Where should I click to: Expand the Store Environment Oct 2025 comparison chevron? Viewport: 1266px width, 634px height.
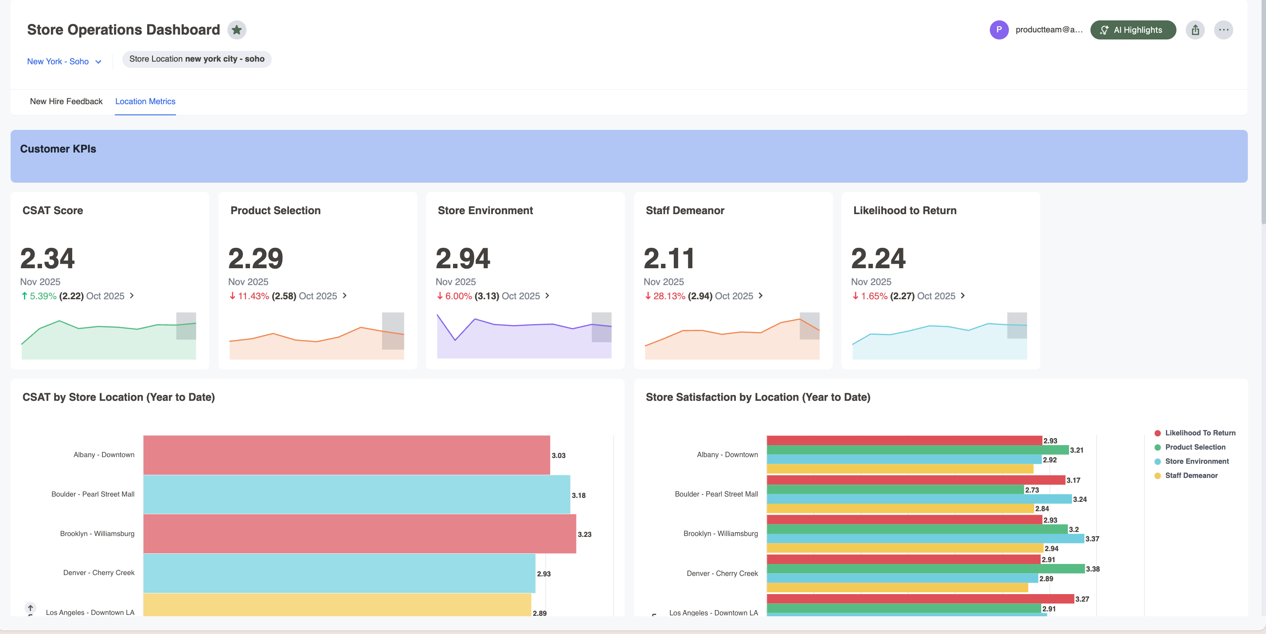click(547, 295)
